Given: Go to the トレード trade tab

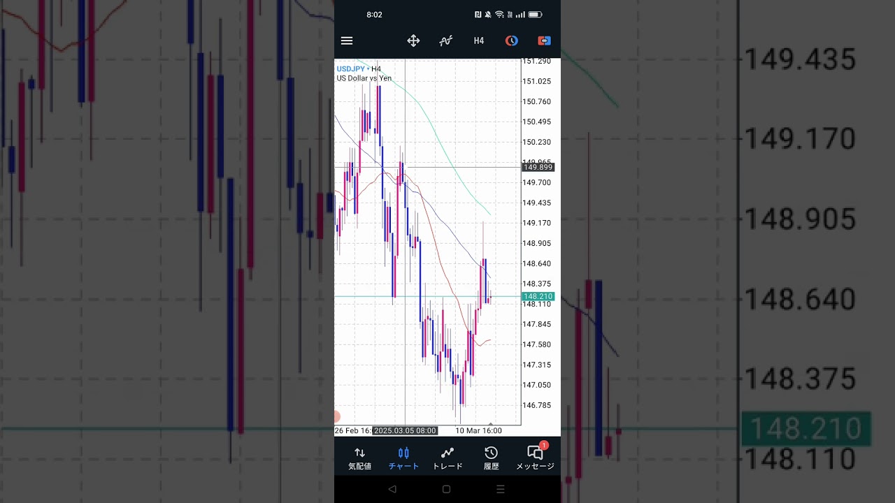Looking at the screenshot, I should [x=447, y=458].
